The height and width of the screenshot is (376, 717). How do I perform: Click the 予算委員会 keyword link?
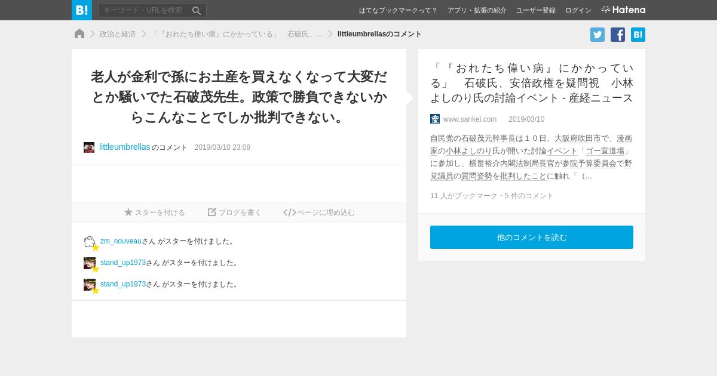click(597, 164)
